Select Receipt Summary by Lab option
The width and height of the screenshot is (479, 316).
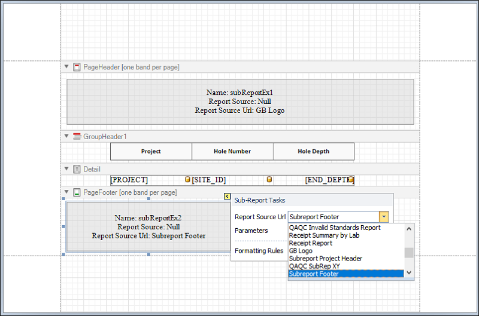[324, 235]
